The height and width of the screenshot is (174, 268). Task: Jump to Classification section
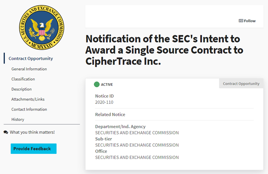(x=23, y=79)
